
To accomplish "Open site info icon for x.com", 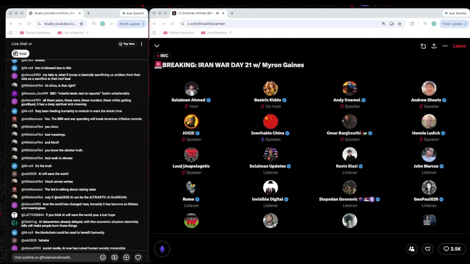I will point(182,24).
